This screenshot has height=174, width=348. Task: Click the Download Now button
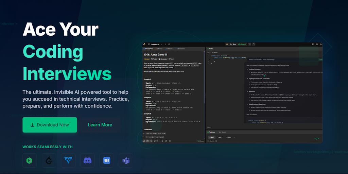[50, 125]
